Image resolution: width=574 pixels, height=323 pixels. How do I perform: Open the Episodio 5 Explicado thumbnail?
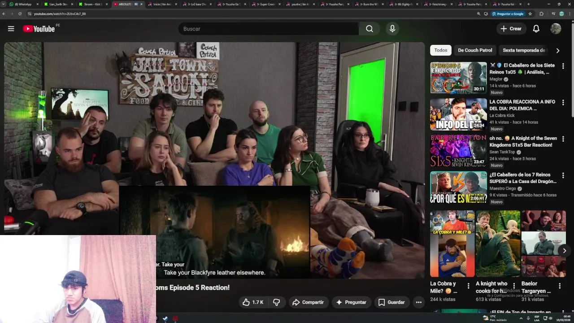click(x=458, y=78)
